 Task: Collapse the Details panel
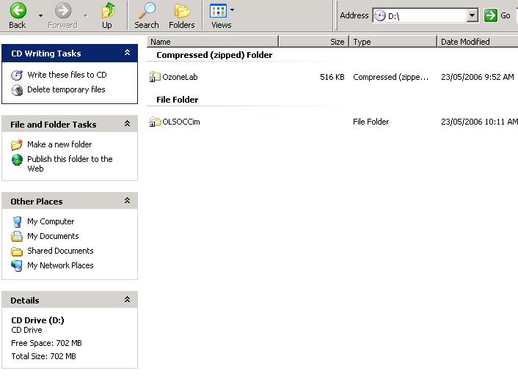click(127, 300)
